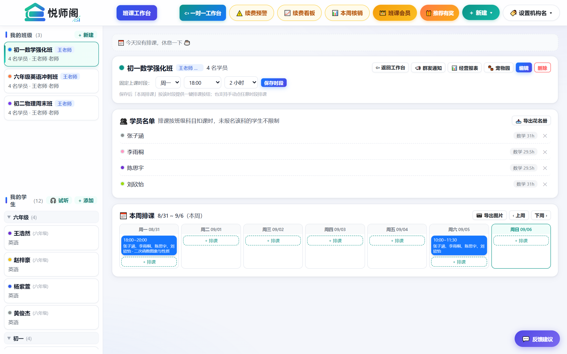Open 设置机构名 dropdown

point(531,13)
